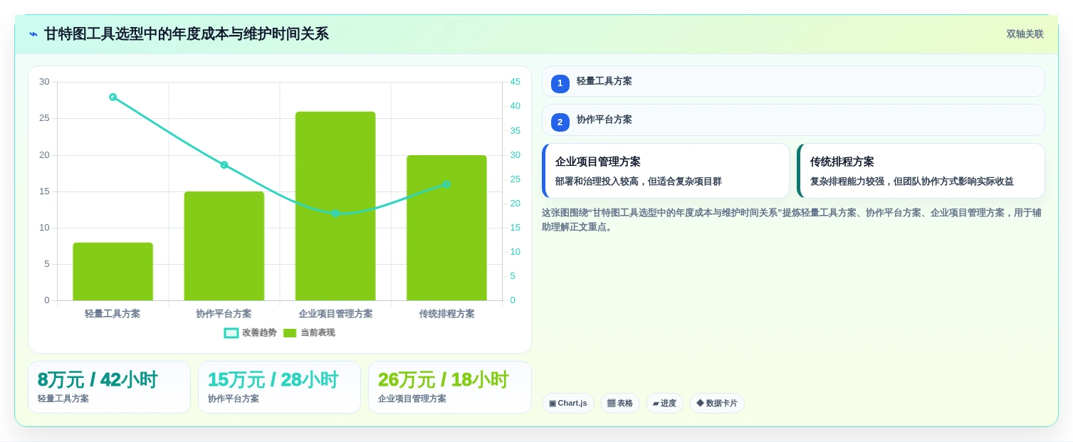Open the 15万元 / 28小时 stat card
1073x442 pixels.
[279, 387]
